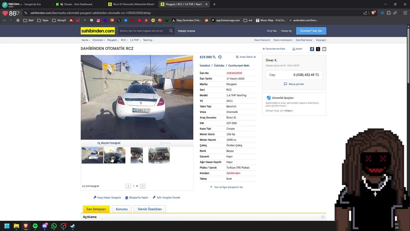410x231 pixels.
Task: Open Detaylı Arama link
Action: [x=186, y=31]
